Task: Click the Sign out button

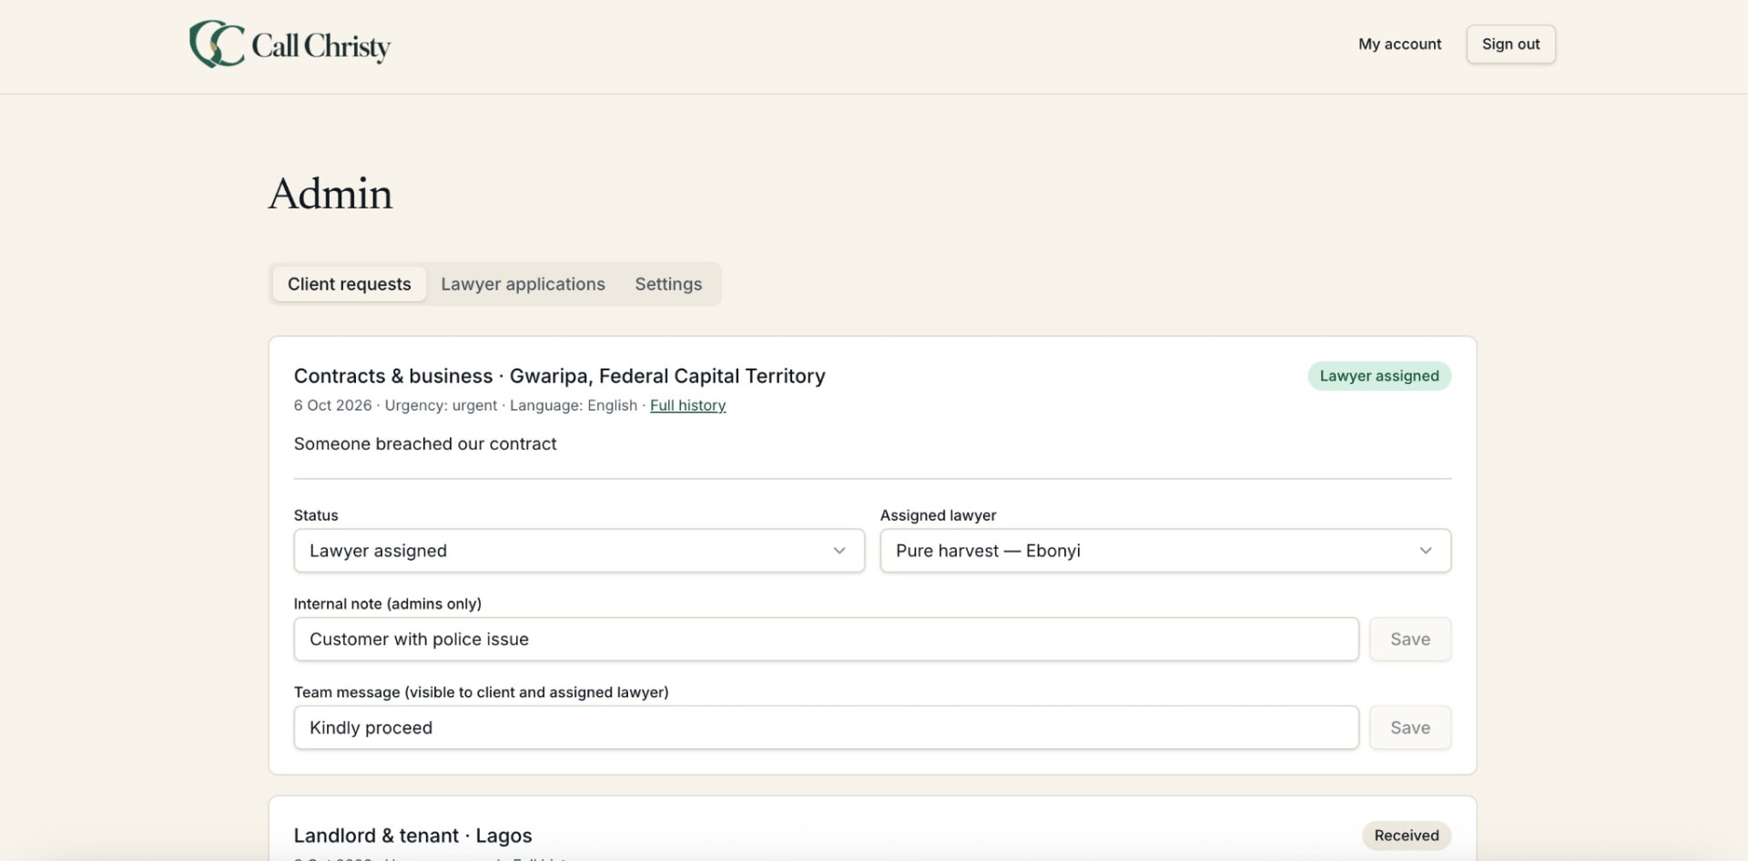Action: 1510,44
